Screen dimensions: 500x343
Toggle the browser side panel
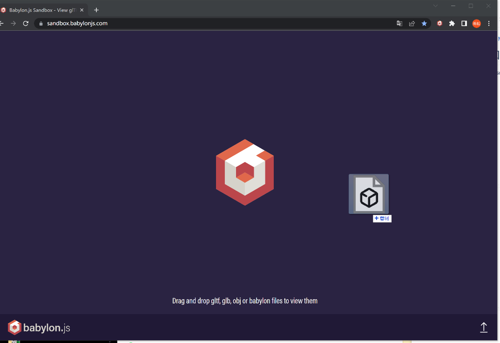(464, 23)
